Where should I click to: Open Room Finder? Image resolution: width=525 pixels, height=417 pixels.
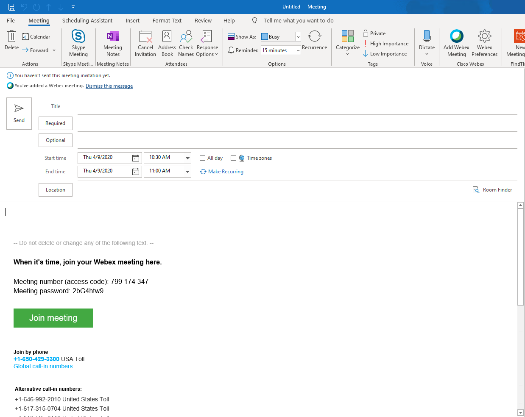tap(493, 190)
